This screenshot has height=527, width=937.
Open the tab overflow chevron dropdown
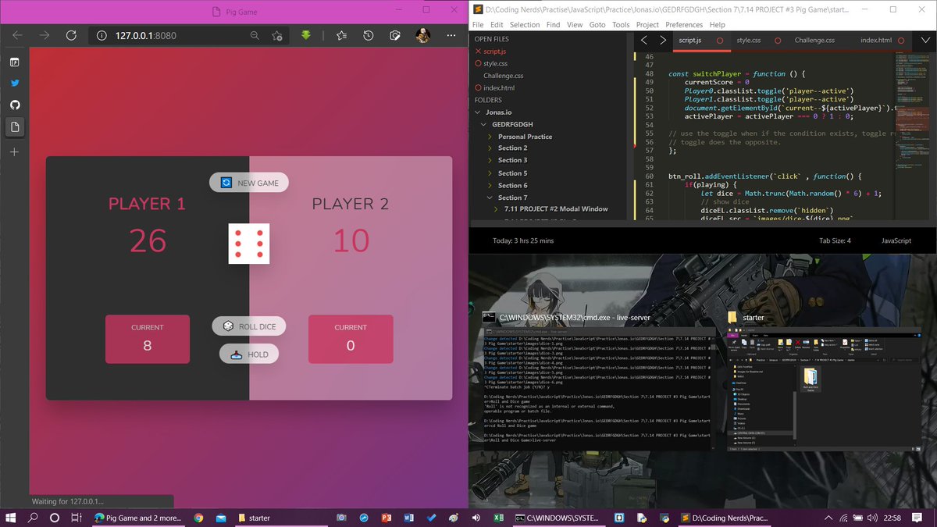pyautogui.click(x=926, y=39)
